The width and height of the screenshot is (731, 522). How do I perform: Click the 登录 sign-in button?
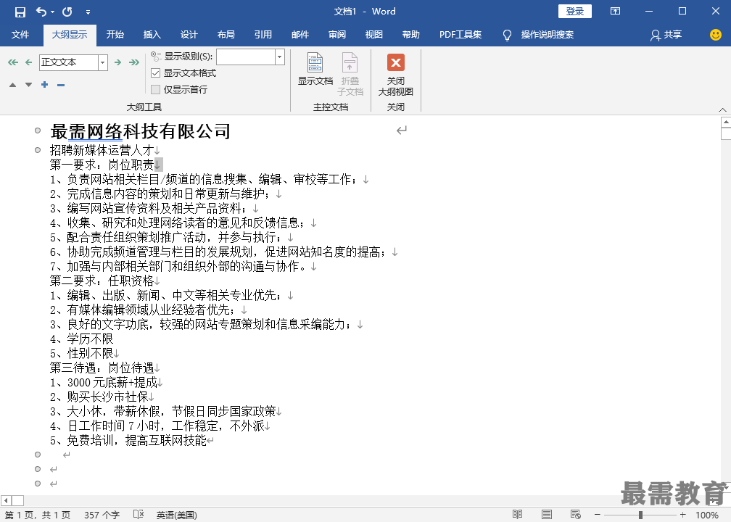pyautogui.click(x=575, y=11)
